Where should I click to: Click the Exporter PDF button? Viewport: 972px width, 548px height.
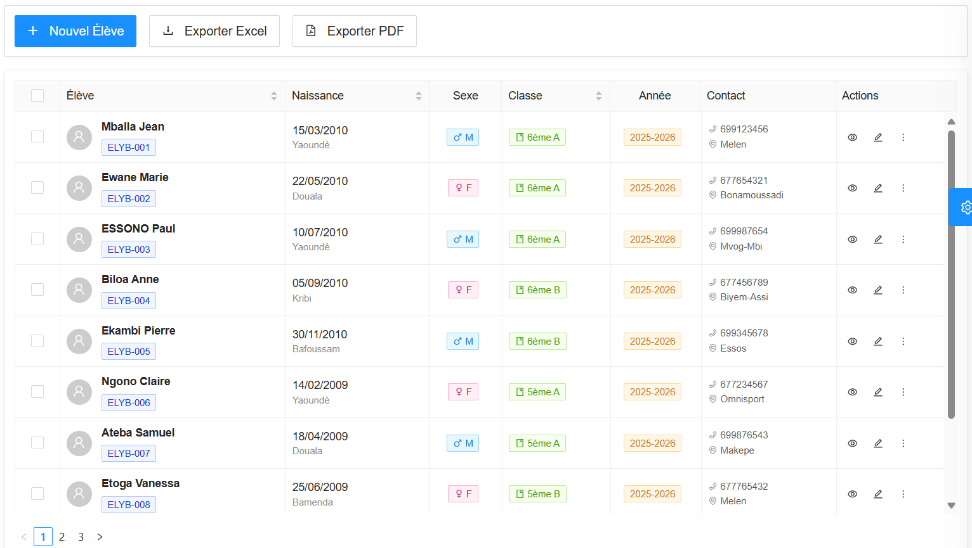(x=354, y=30)
